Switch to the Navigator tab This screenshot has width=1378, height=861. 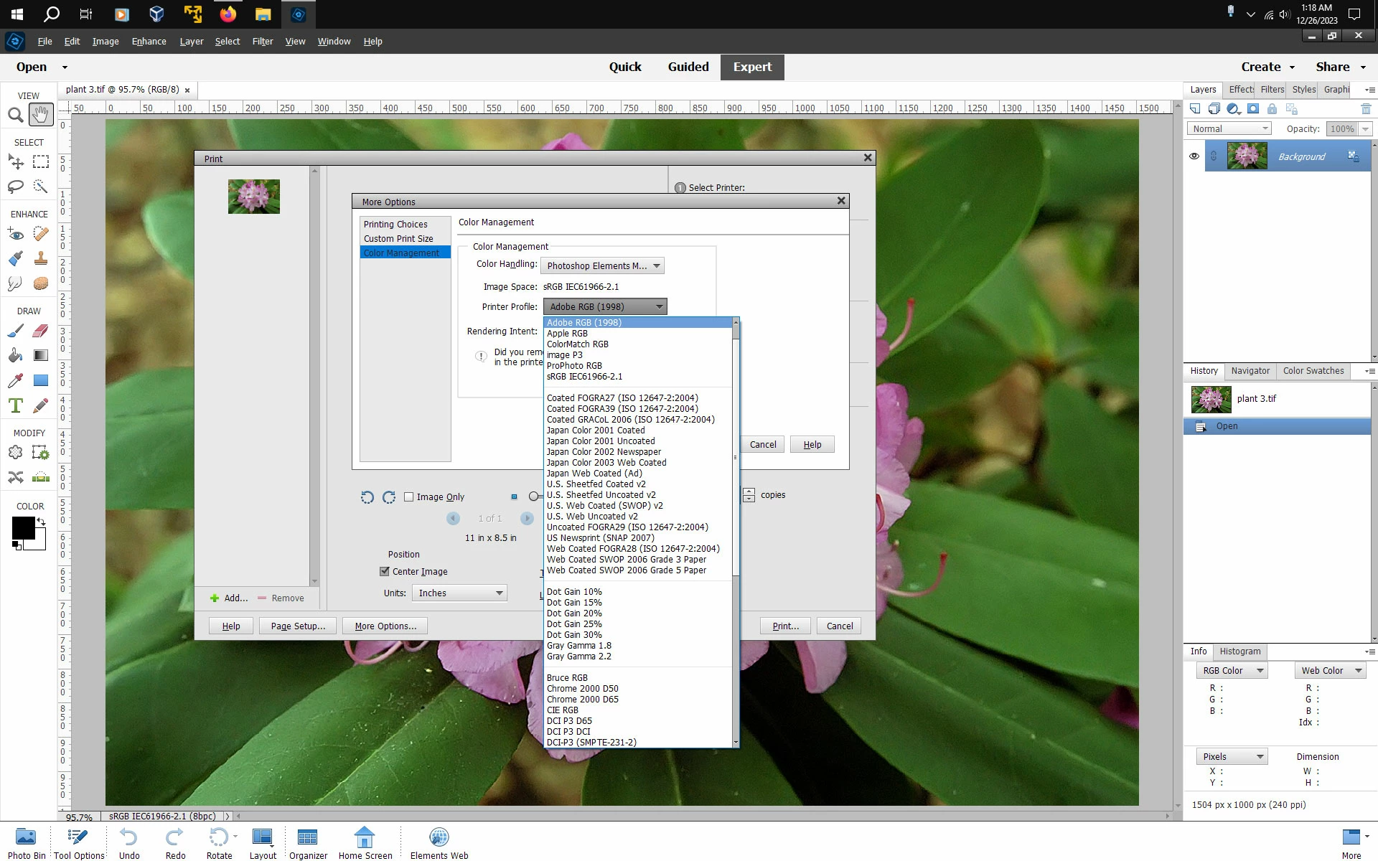(1250, 371)
